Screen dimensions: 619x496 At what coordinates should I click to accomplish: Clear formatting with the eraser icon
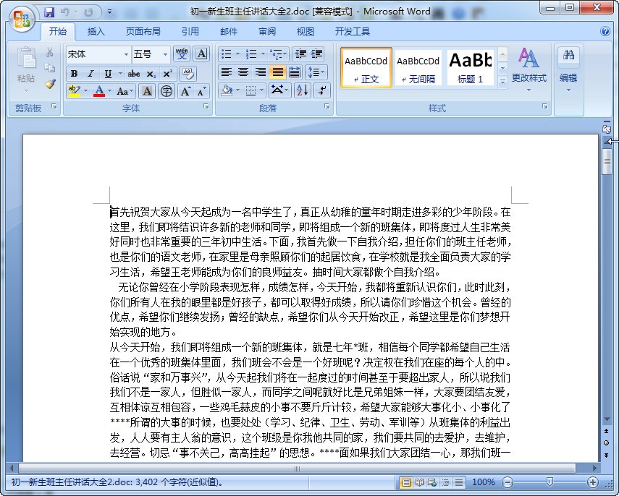[188, 73]
